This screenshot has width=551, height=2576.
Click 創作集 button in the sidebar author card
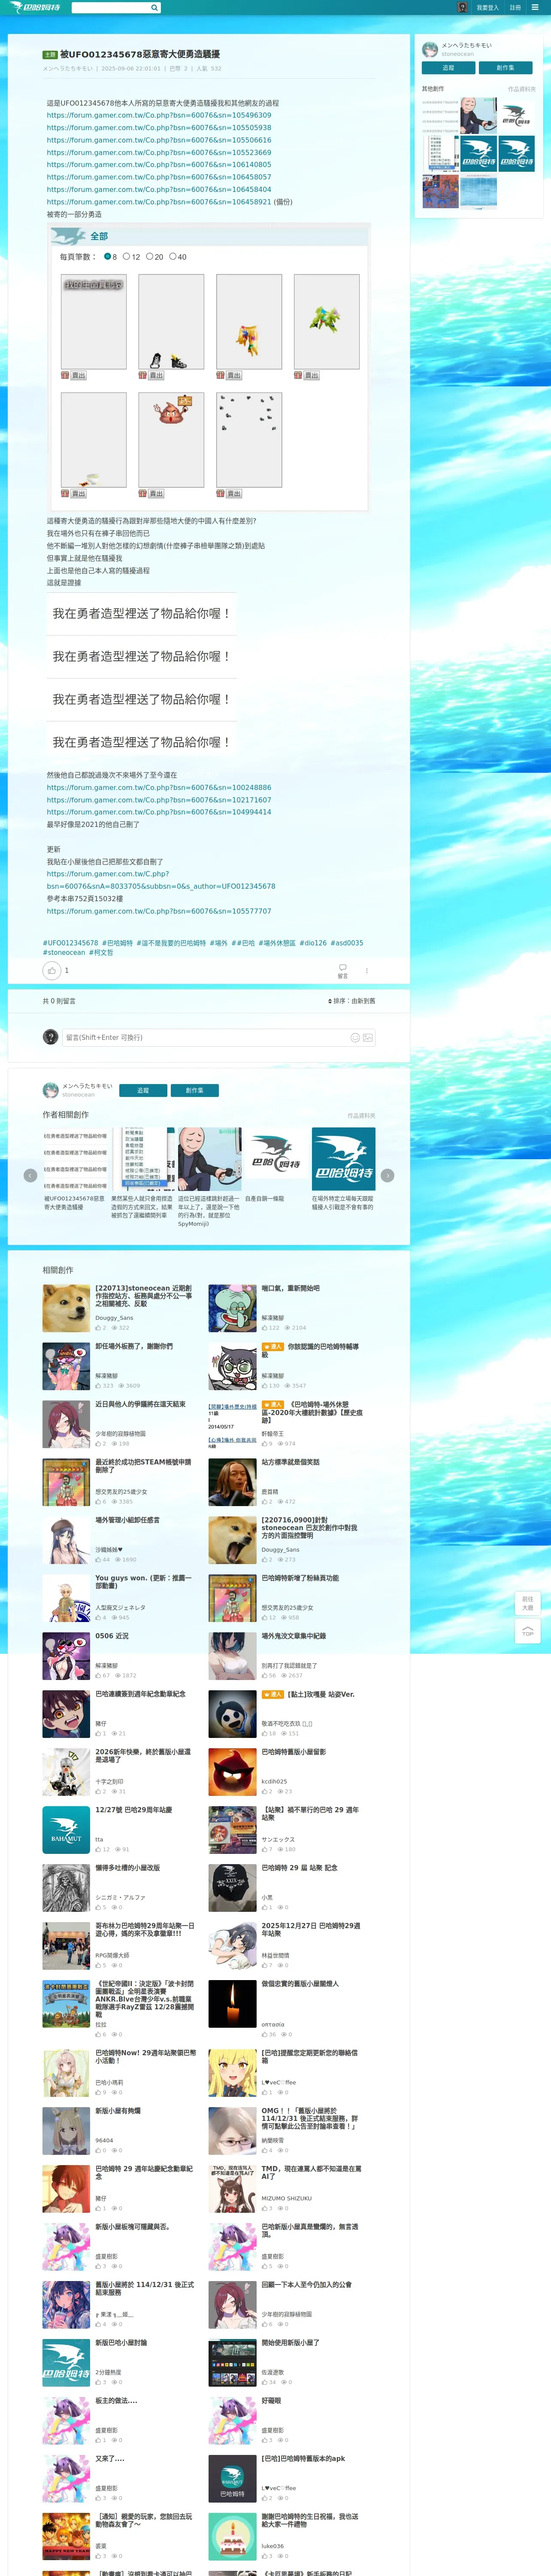click(505, 68)
